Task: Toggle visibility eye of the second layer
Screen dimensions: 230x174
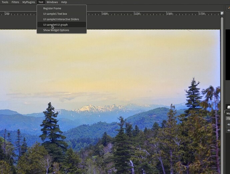Action: point(229,130)
